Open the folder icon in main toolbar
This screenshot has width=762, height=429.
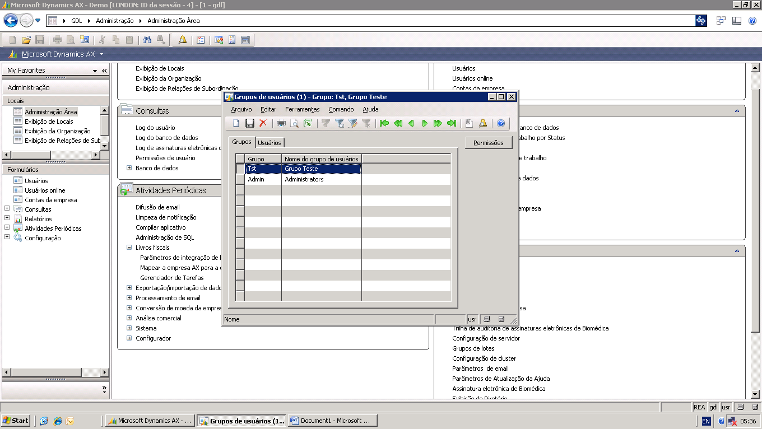click(26, 40)
